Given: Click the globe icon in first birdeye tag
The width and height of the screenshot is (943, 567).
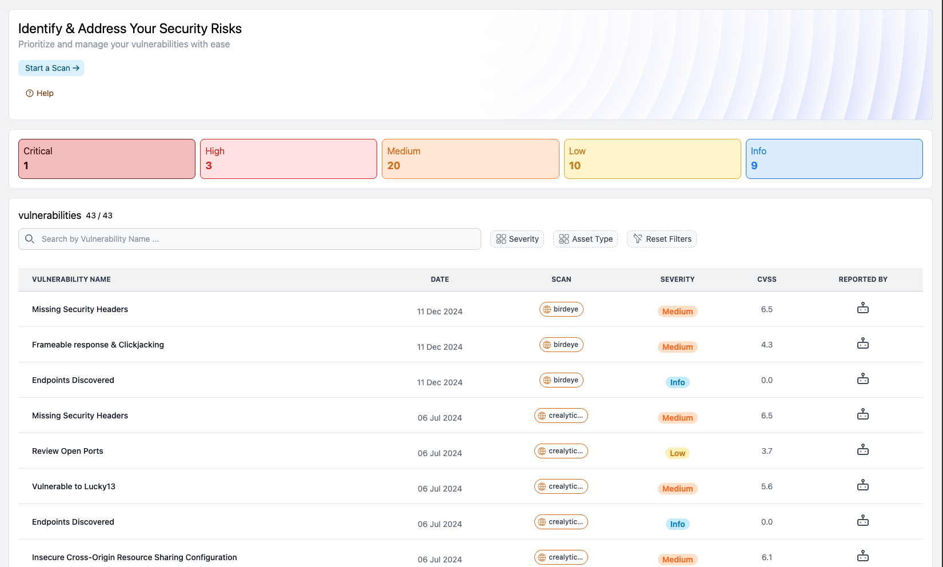Looking at the screenshot, I should click(x=547, y=309).
